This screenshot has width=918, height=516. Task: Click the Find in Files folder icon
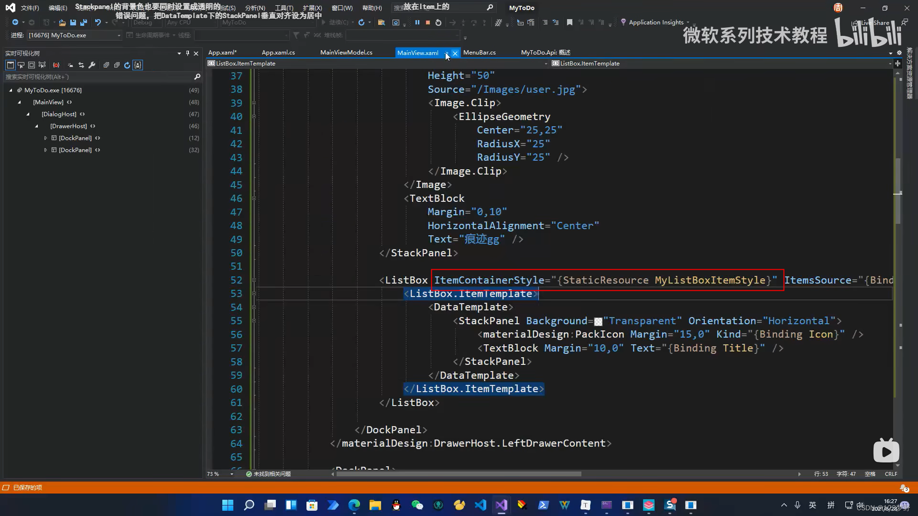(381, 22)
